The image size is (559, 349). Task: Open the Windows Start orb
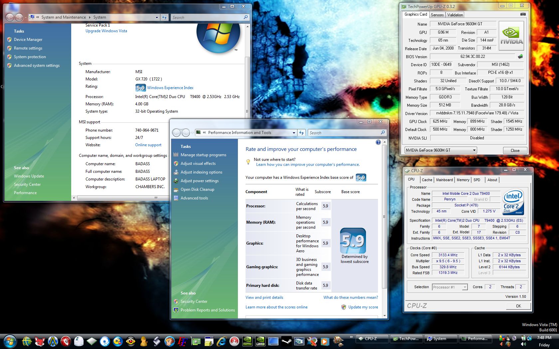click(10, 341)
